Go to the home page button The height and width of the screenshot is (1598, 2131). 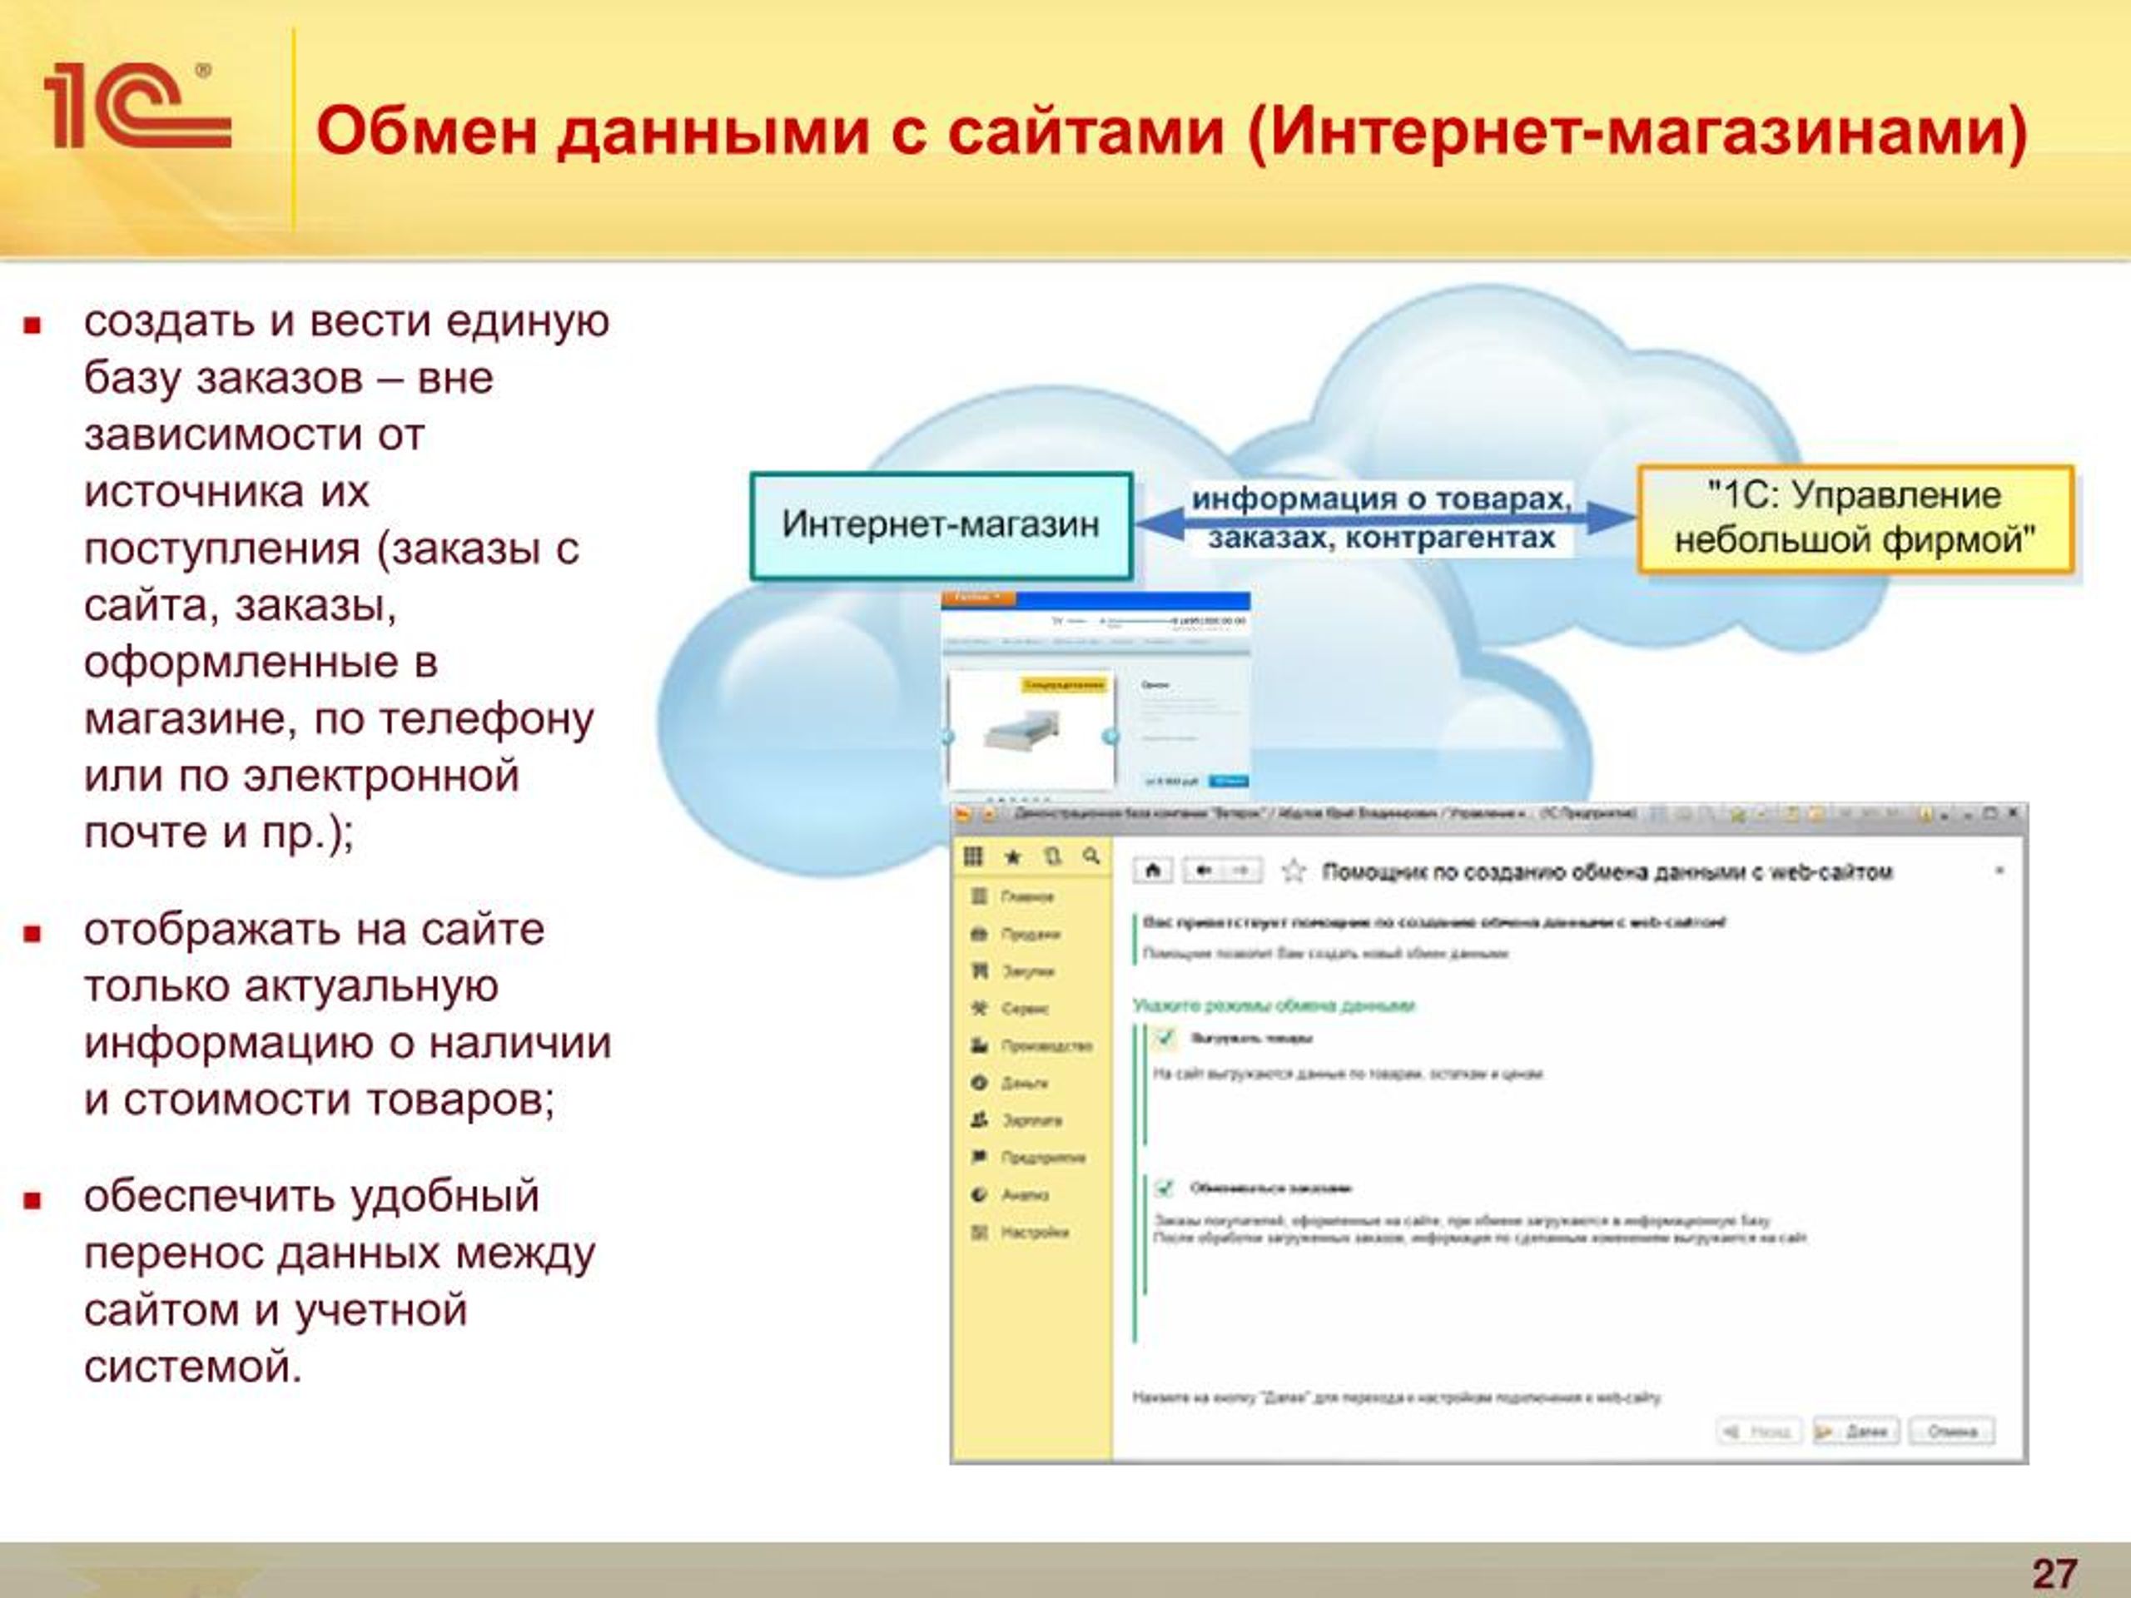click(x=1152, y=871)
